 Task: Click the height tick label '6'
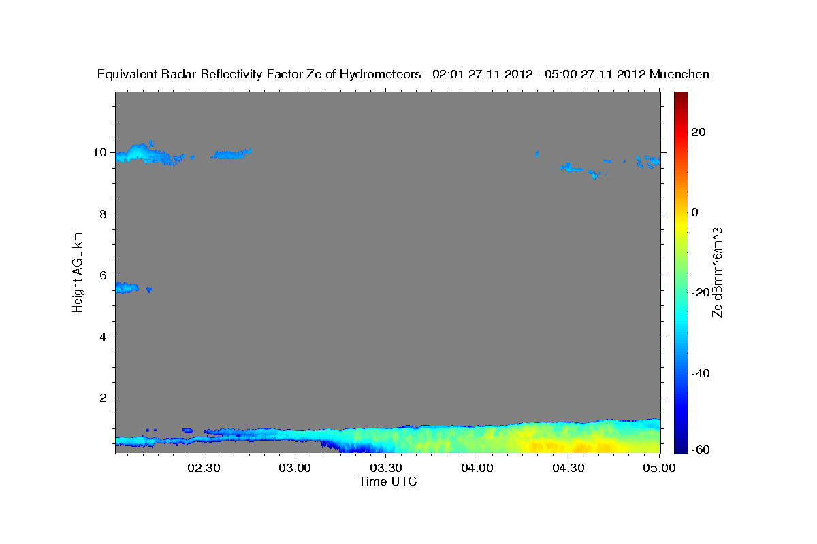103,275
